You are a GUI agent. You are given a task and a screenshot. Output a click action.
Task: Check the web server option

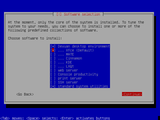[53, 70]
